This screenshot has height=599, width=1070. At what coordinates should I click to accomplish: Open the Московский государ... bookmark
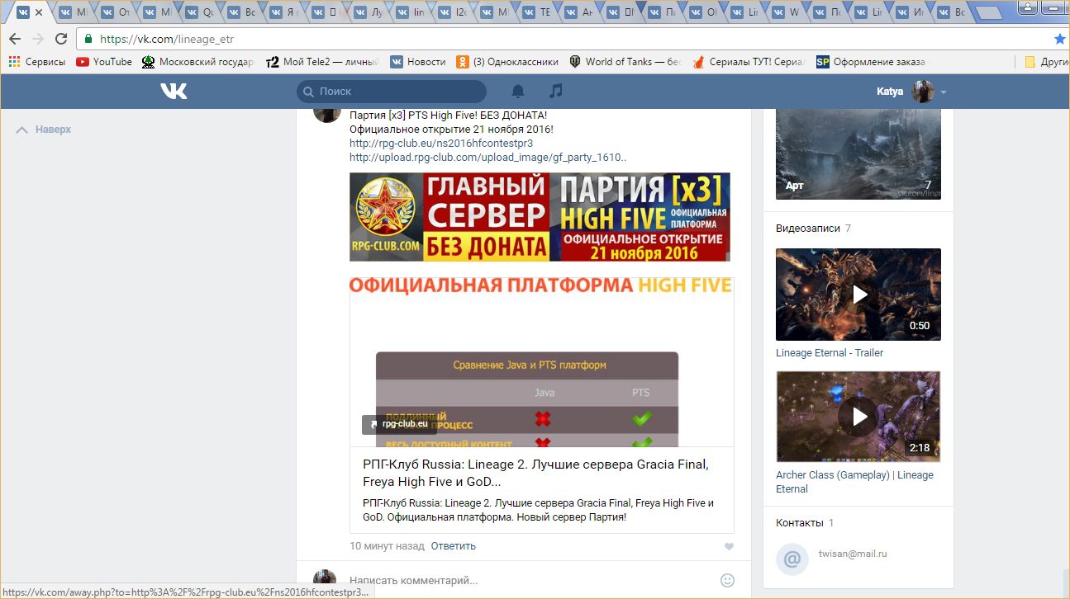pyautogui.click(x=198, y=62)
